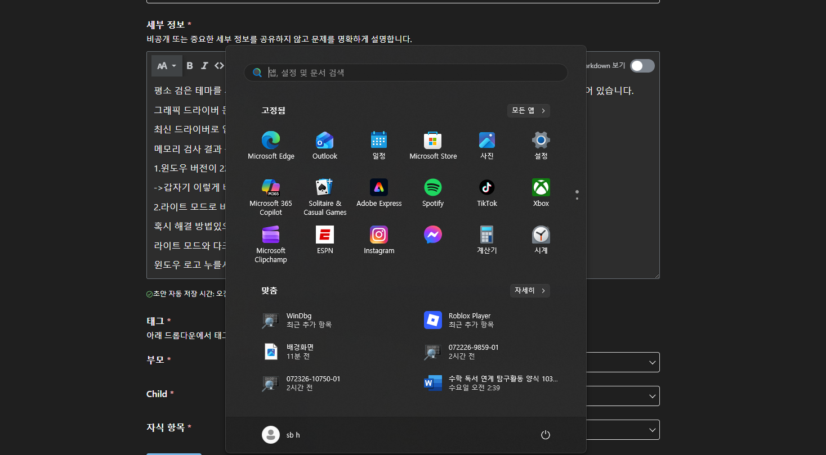Launch Instagram from pinned apps

pos(379,240)
